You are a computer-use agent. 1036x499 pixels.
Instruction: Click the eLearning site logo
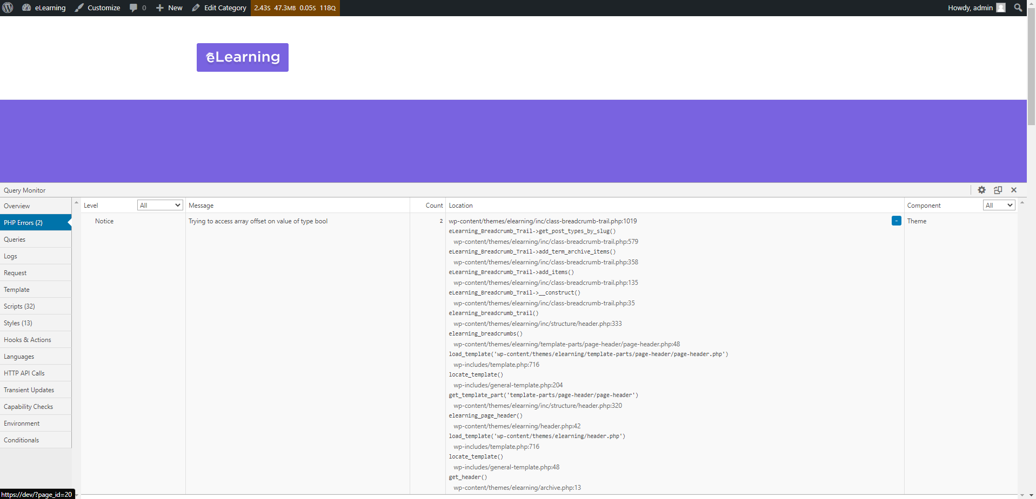coord(243,57)
